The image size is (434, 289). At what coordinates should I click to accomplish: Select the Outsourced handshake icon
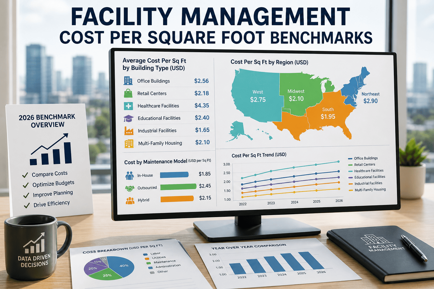click(x=130, y=188)
